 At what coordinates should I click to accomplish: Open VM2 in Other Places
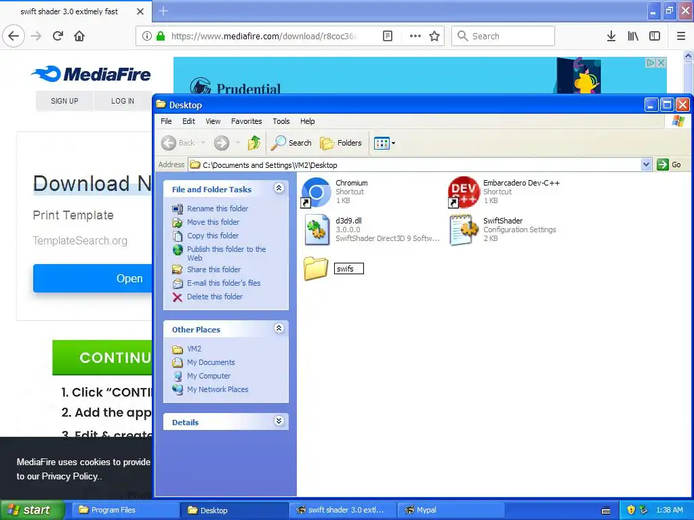194,349
